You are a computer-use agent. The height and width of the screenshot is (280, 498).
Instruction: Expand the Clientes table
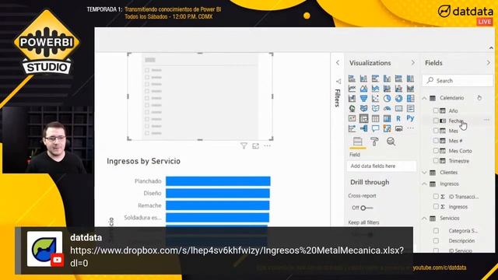tap(425, 173)
